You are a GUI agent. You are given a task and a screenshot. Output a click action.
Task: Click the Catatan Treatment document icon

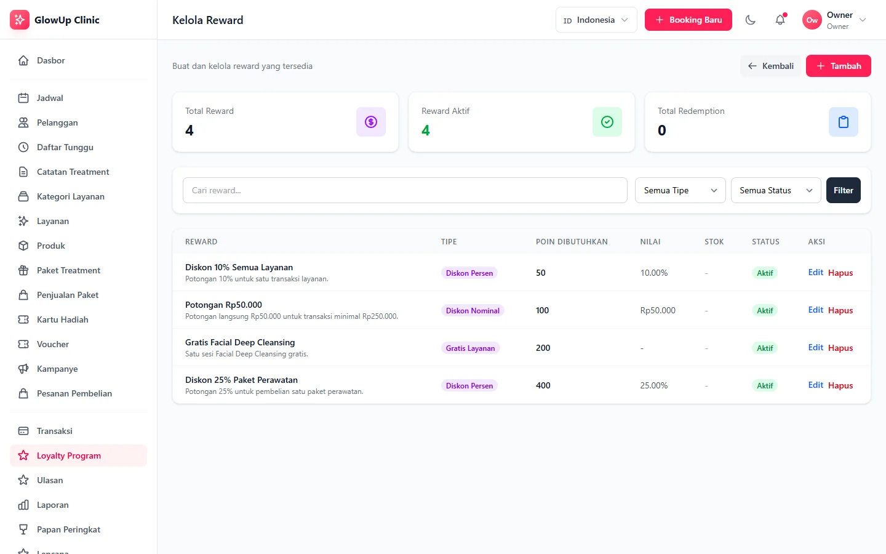(x=23, y=172)
